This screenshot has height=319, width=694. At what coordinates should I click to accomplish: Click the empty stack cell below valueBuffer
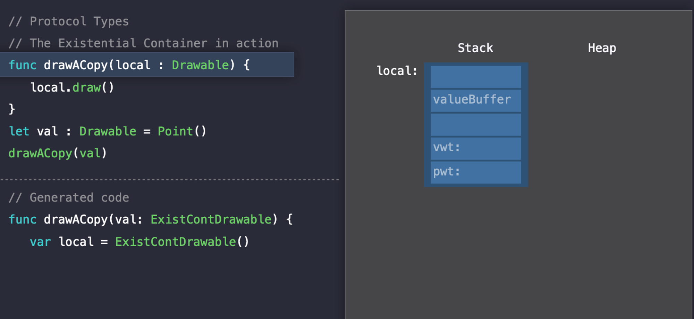476,124
